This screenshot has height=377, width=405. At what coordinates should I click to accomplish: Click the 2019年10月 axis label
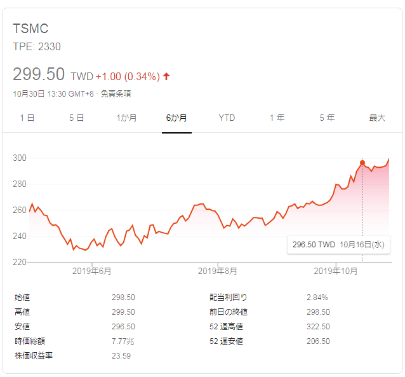(336, 271)
